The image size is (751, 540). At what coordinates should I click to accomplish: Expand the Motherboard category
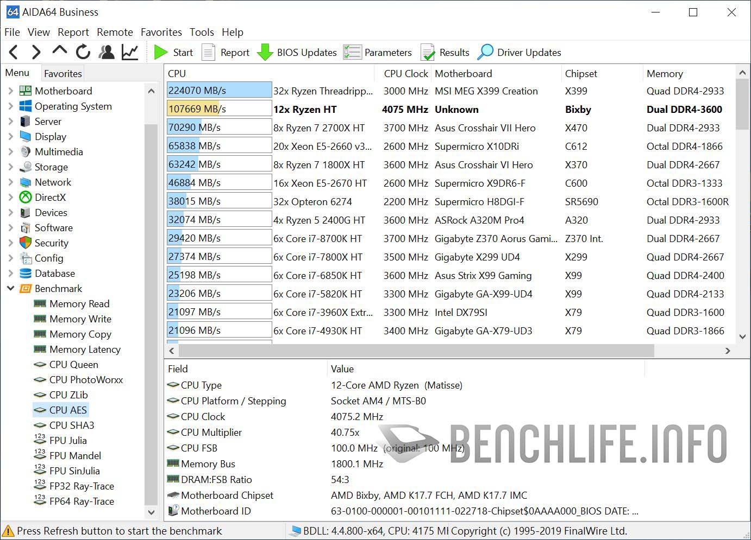pyautogui.click(x=11, y=91)
